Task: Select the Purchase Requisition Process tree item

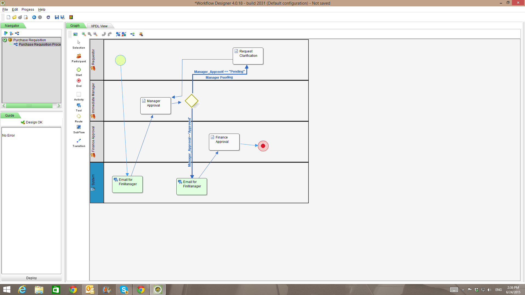Action: pyautogui.click(x=39, y=44)
